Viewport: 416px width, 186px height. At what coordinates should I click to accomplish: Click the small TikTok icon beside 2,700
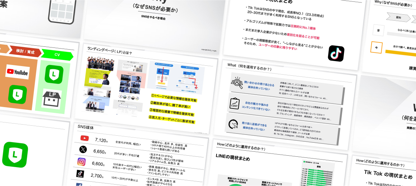click(x=80, y=174)
